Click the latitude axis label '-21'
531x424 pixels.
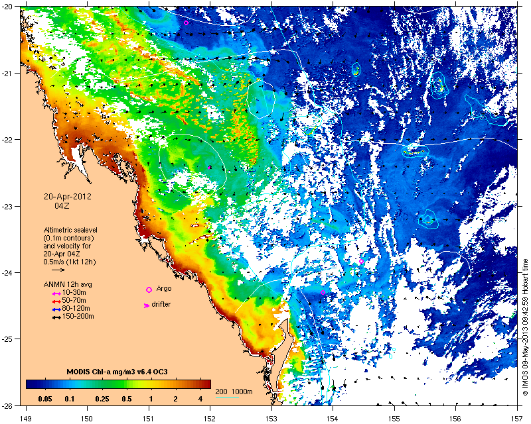coord(7,73)
